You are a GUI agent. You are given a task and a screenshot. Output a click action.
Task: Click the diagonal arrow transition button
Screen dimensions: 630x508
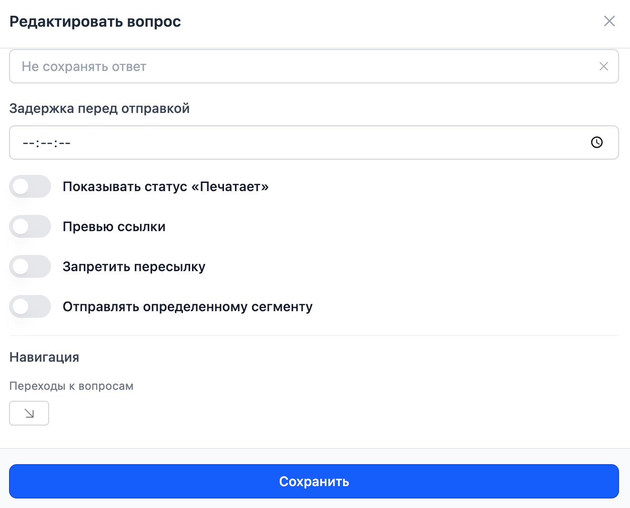pos(29,413)
